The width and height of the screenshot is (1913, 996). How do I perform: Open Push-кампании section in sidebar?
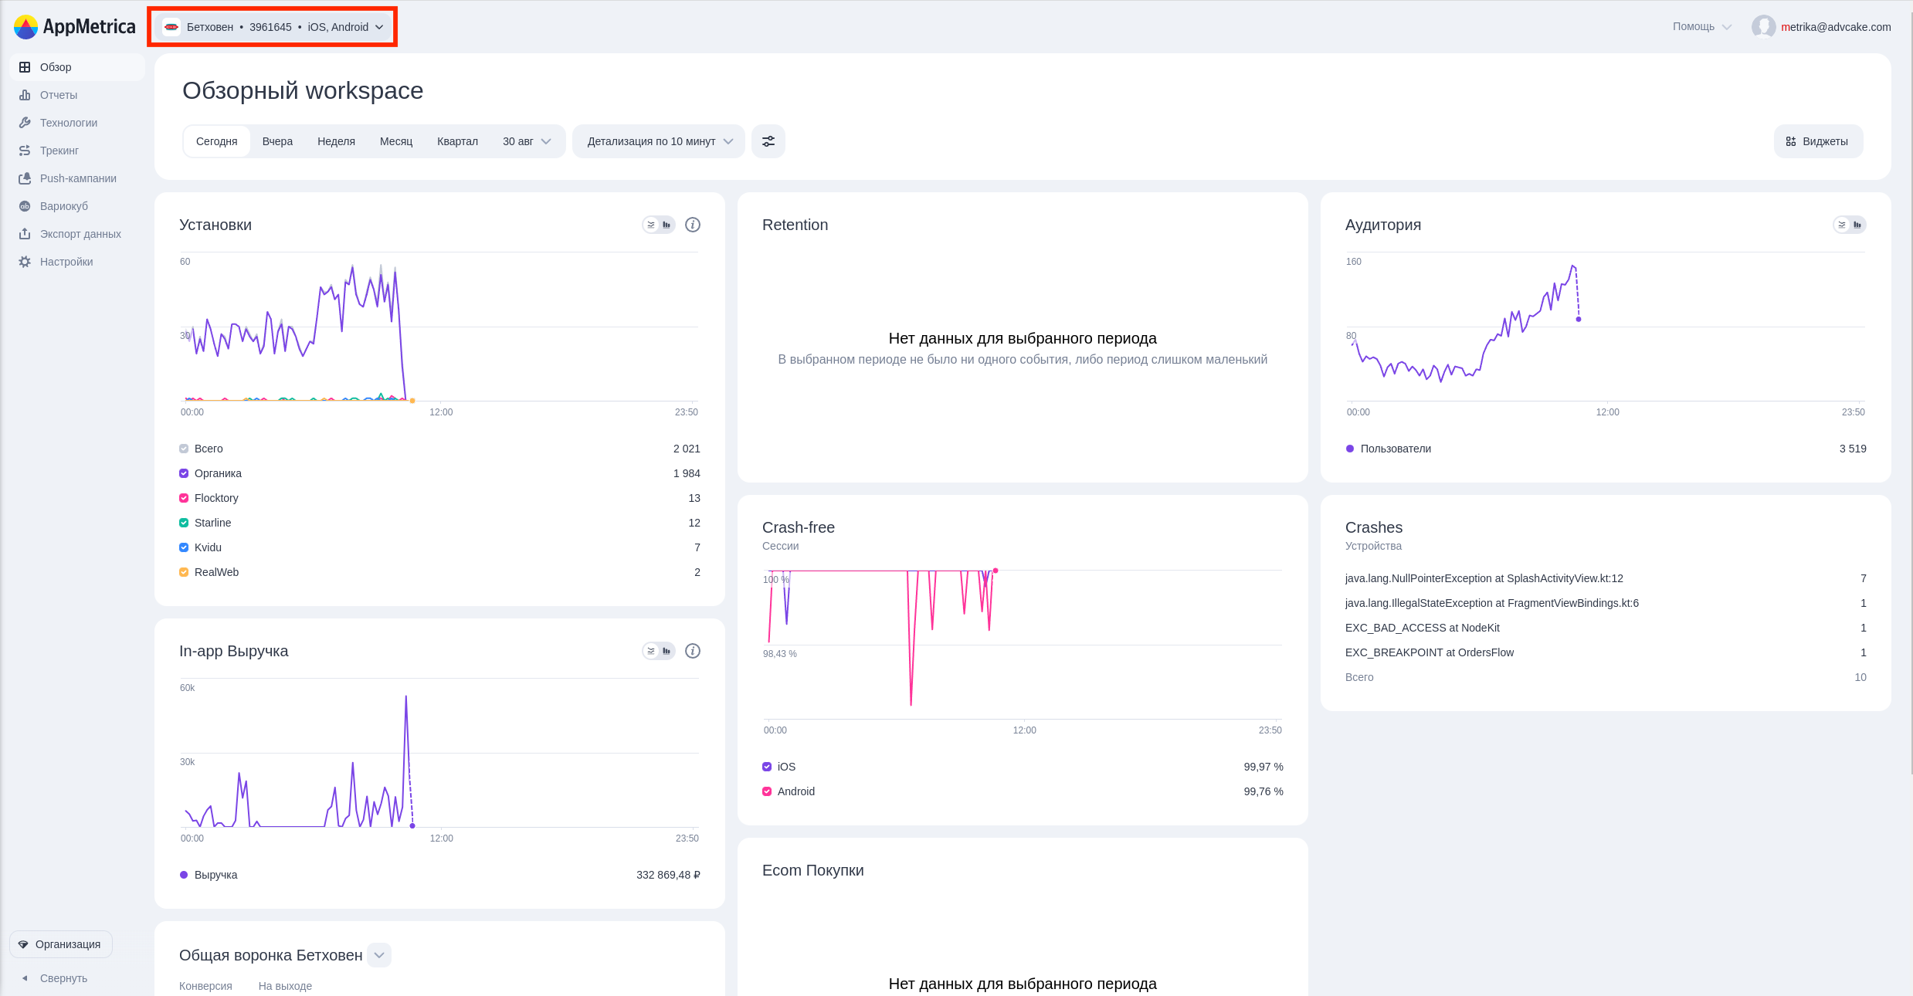coord(76,178)
